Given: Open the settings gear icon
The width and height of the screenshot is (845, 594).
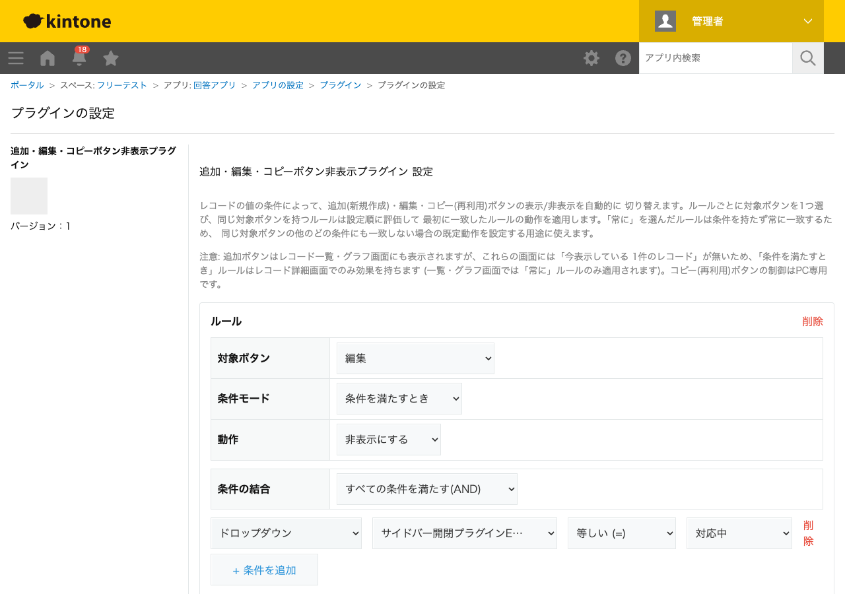Looking at the screenshot, I should pos(591,58).
